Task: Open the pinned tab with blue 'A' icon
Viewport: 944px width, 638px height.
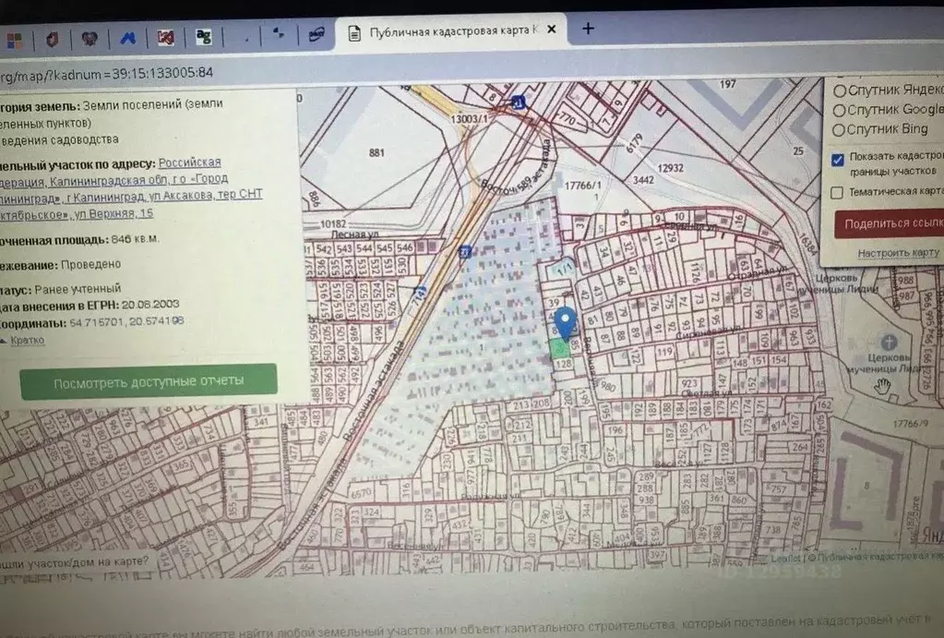Action: click(x=128, y=39)
